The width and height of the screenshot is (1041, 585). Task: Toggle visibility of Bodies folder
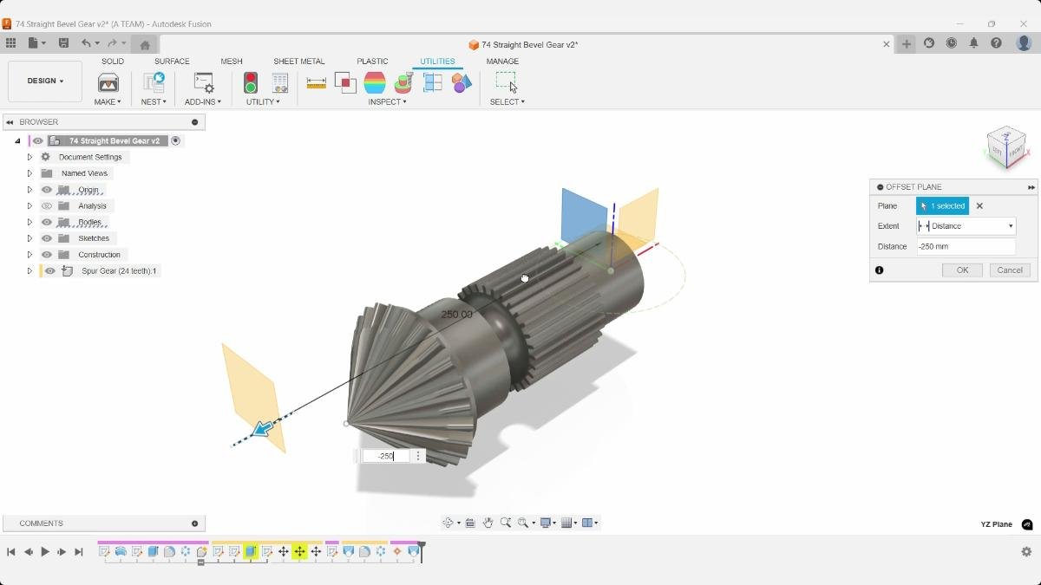47,222
